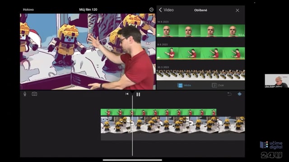Skip to beginning of the timeline
This screenshot has height=162, width=289.
tap(127, 94)
